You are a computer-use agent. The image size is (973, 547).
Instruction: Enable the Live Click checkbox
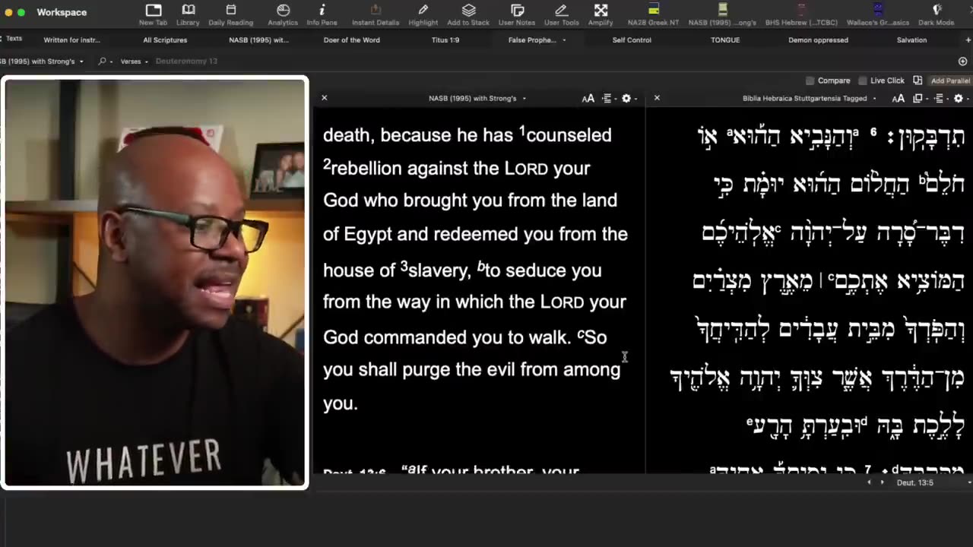coord(862,81)
